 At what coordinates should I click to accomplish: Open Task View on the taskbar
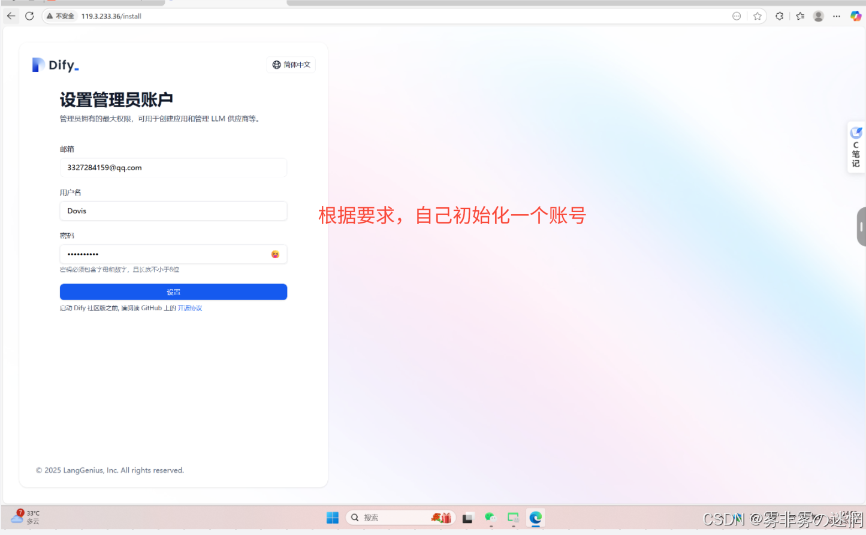click(x=467, y=518)
